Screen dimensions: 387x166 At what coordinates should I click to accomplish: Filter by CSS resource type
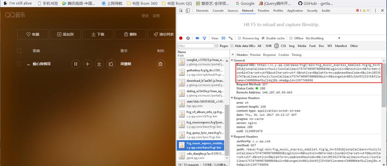[x=283, y=46]
